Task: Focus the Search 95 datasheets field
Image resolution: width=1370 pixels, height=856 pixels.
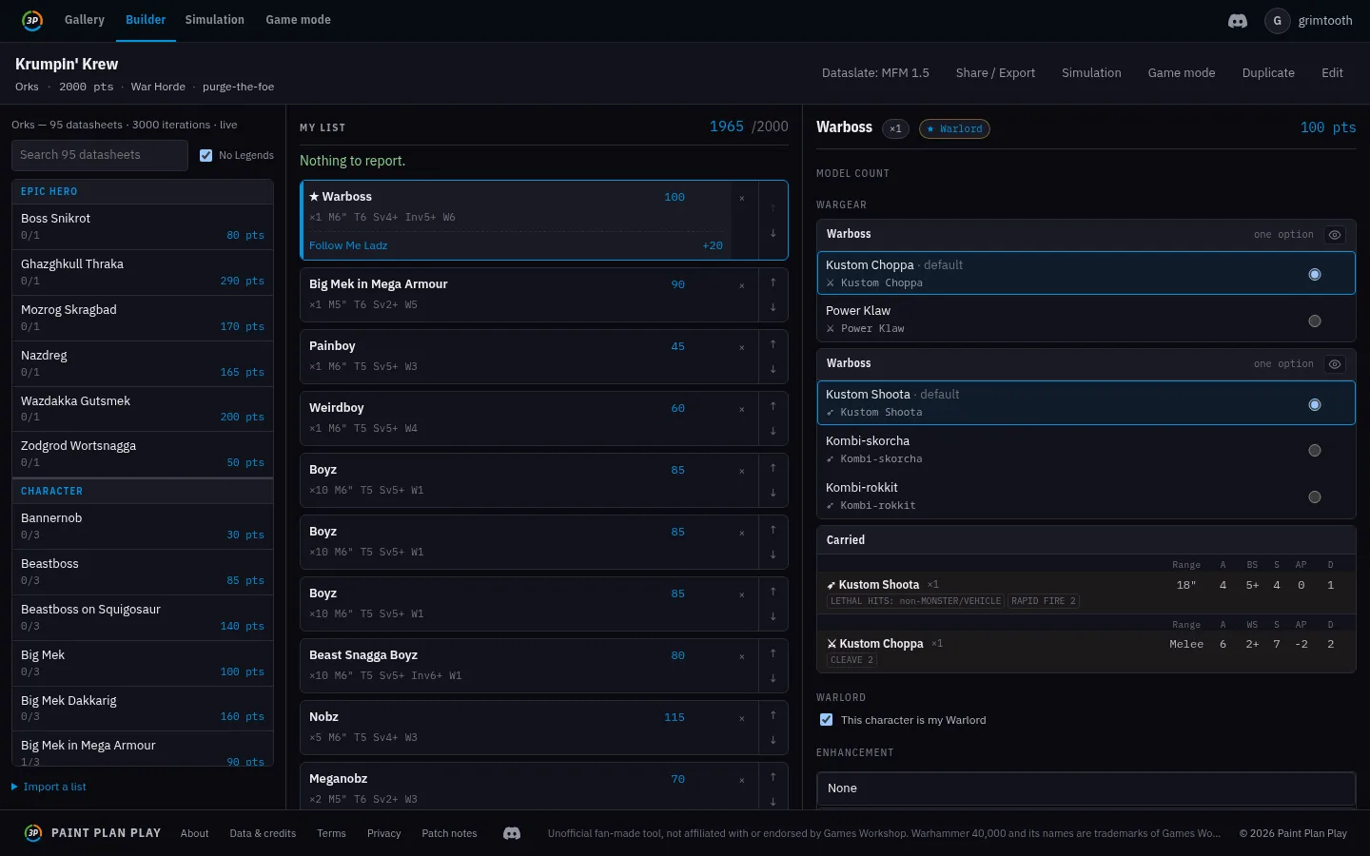Action: pos(100,155)
